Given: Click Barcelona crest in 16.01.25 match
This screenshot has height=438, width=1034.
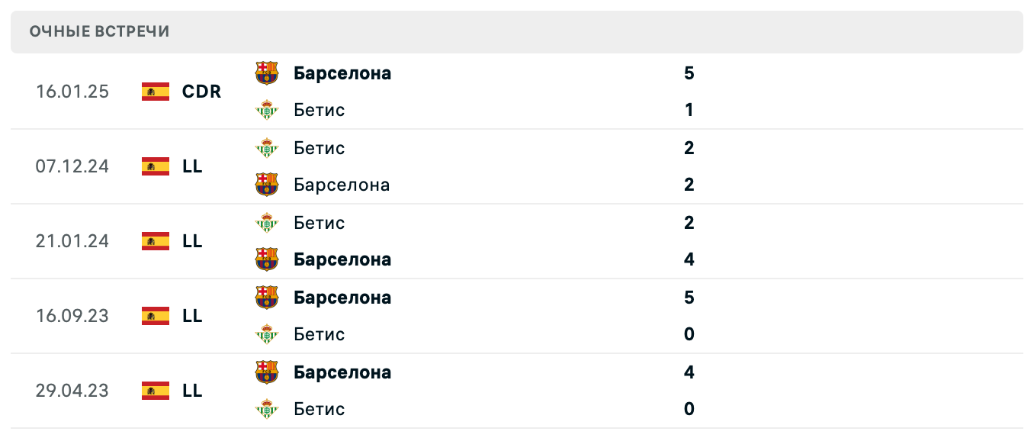Looking at the screenshot, I should pos(267,73).
